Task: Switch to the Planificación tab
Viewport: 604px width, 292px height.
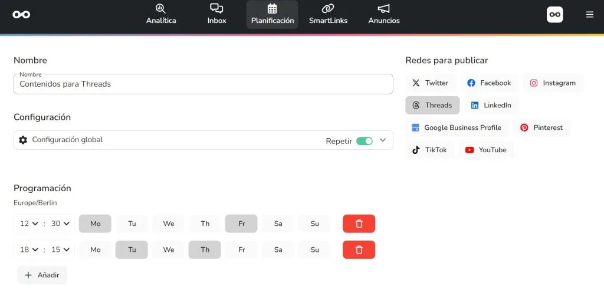Action: tap(273, 15)
